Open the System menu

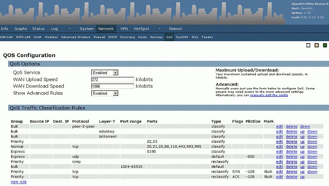[87, 29]
